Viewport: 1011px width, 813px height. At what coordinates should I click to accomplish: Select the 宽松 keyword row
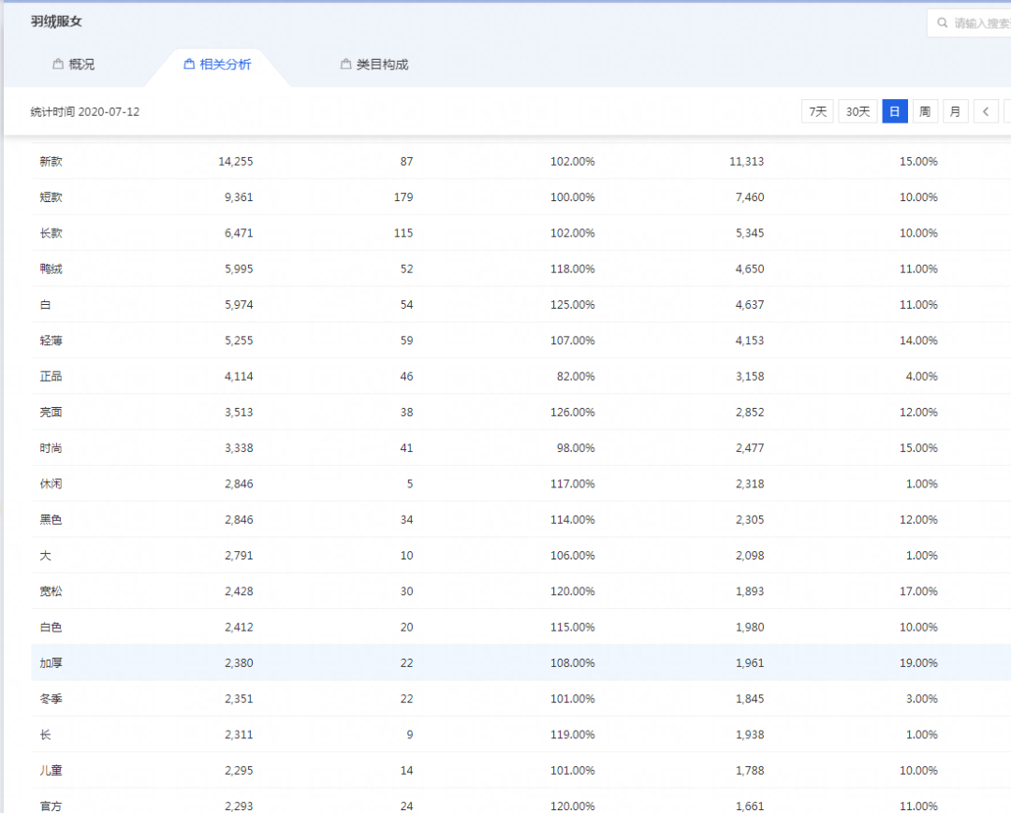coord(51,591)
